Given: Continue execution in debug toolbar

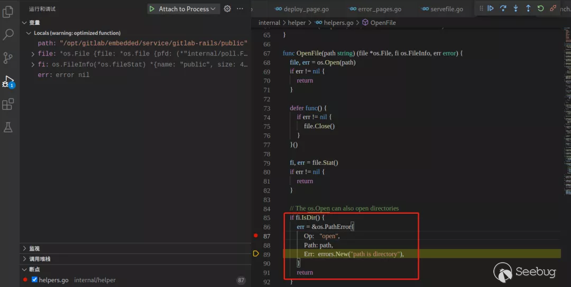Looking at the screenshot, I should point(491,8).
